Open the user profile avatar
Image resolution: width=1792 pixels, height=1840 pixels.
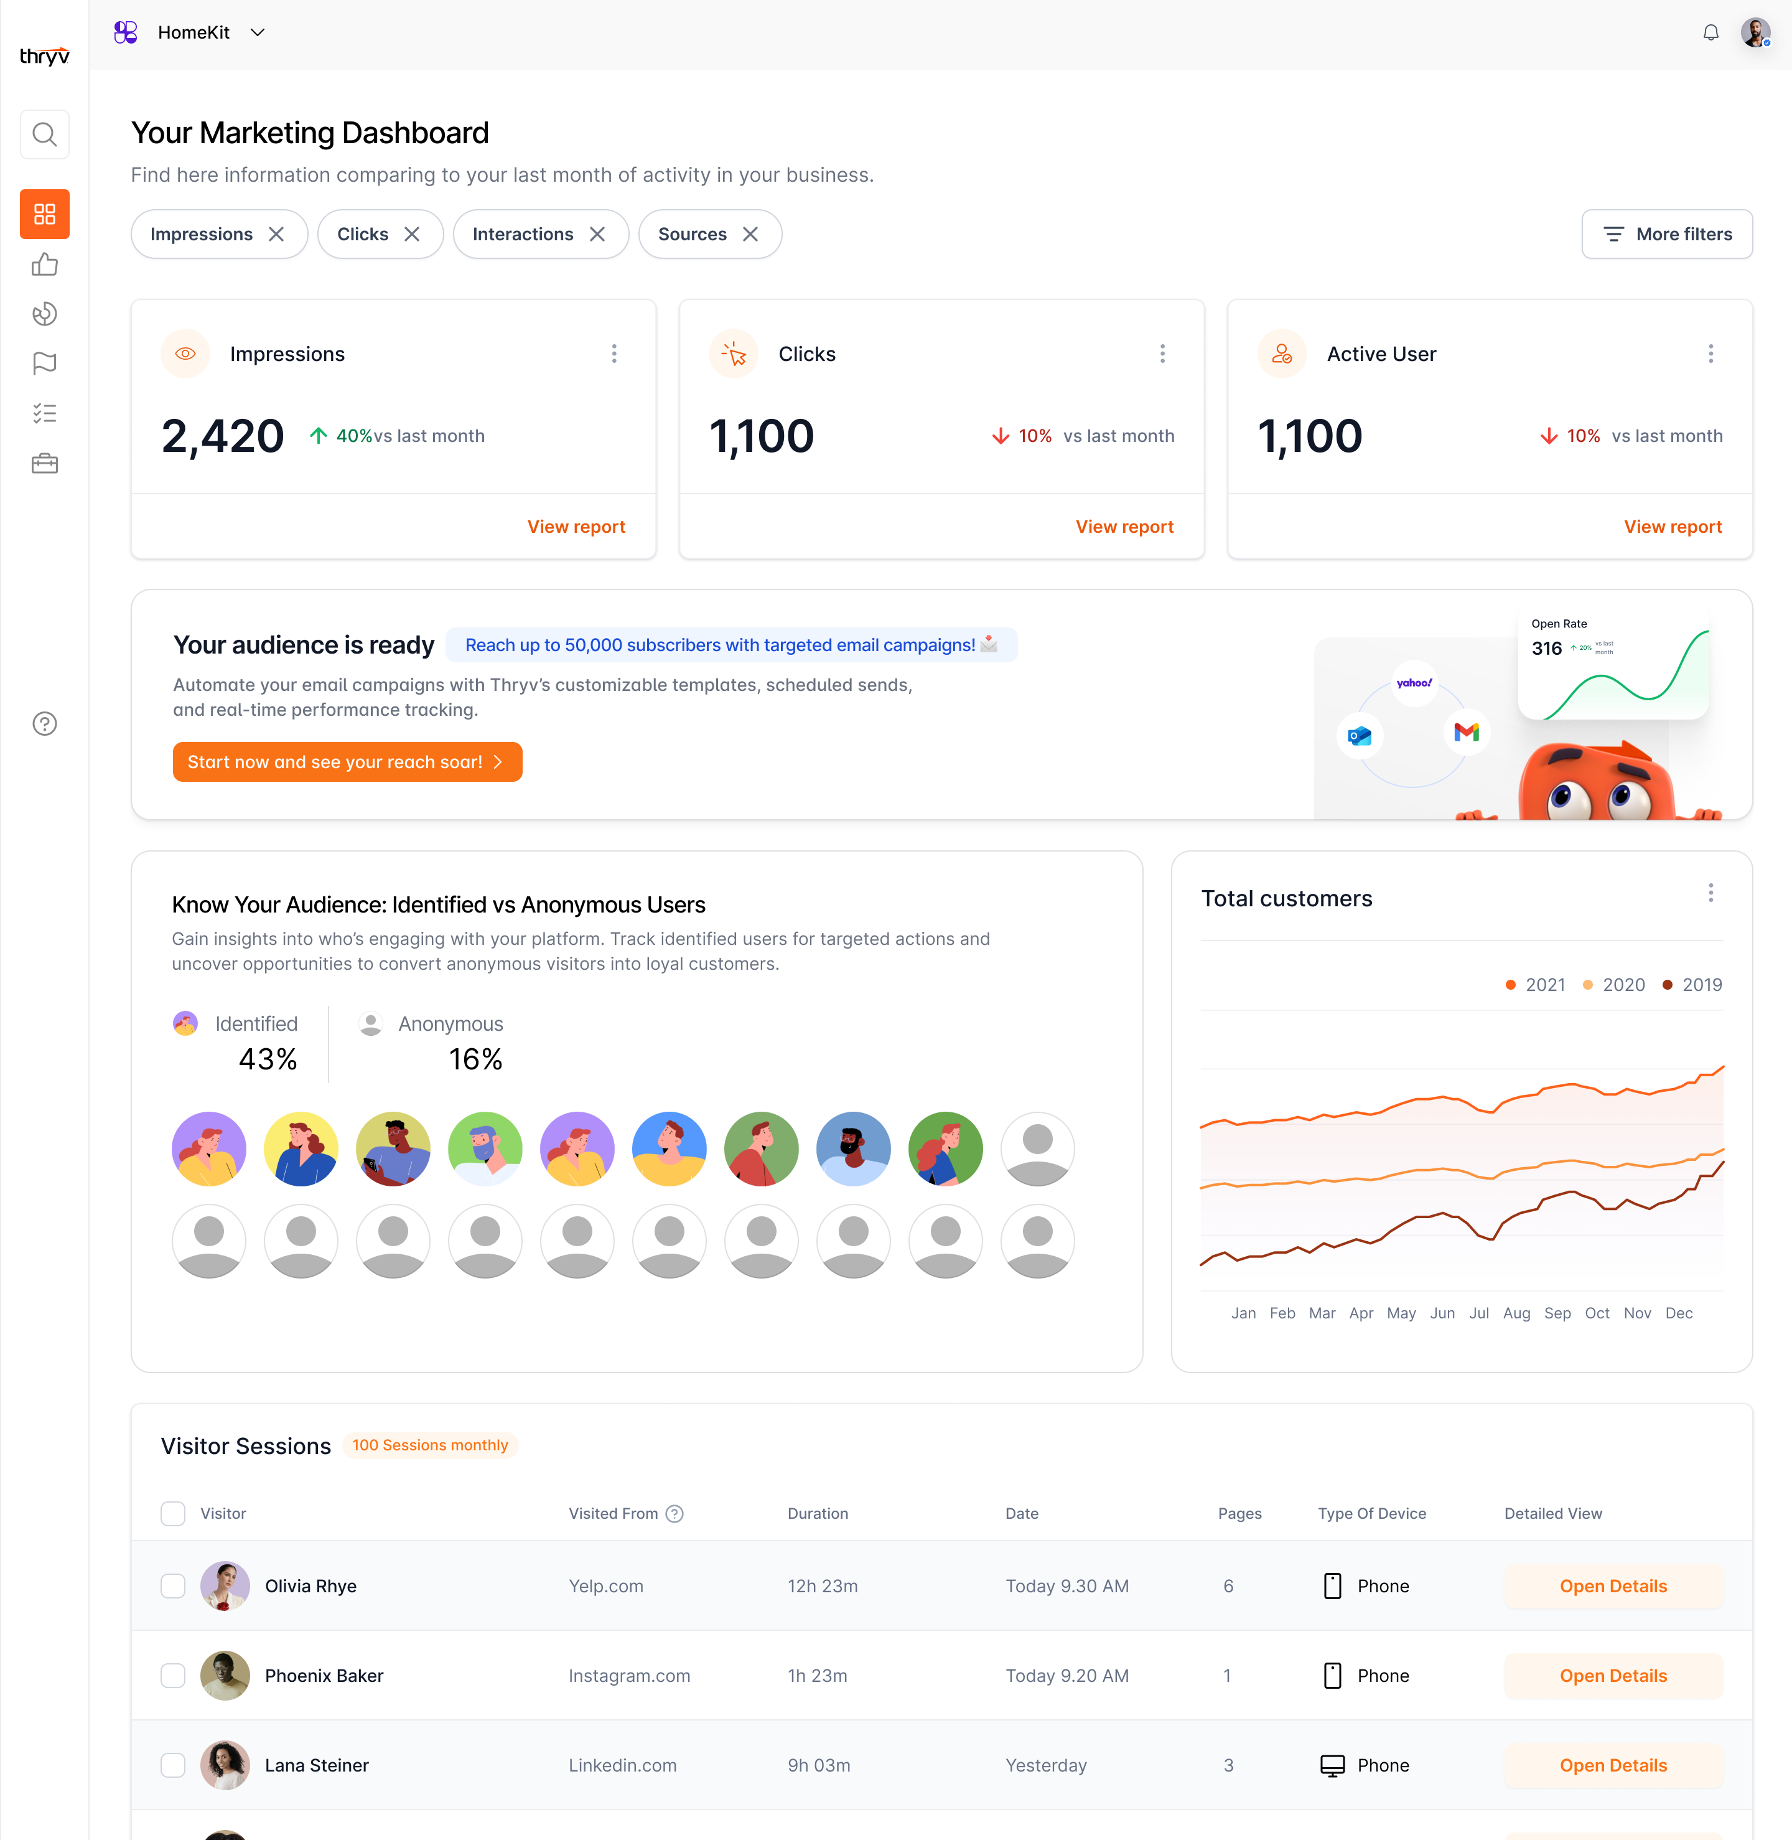point(1755,33)
